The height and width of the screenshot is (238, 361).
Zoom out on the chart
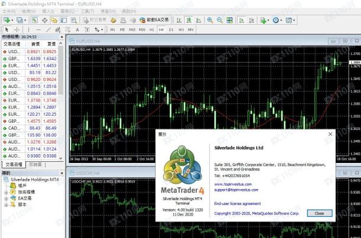click(x=220, y=20)
